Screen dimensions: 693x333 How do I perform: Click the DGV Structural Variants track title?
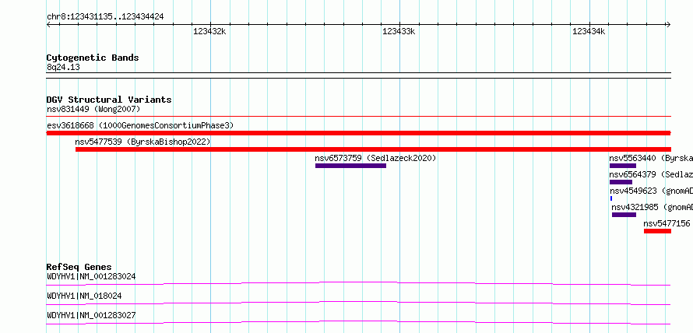[x=109, y=100]
